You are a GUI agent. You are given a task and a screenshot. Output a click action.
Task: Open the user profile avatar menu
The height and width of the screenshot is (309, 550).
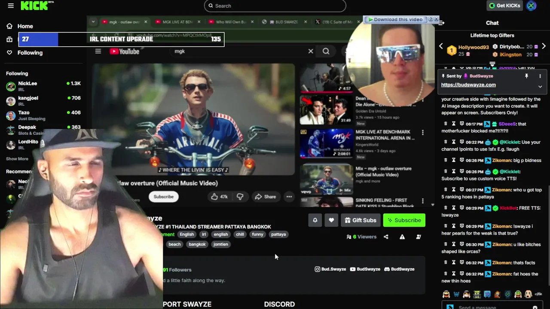tap(532, 6)
